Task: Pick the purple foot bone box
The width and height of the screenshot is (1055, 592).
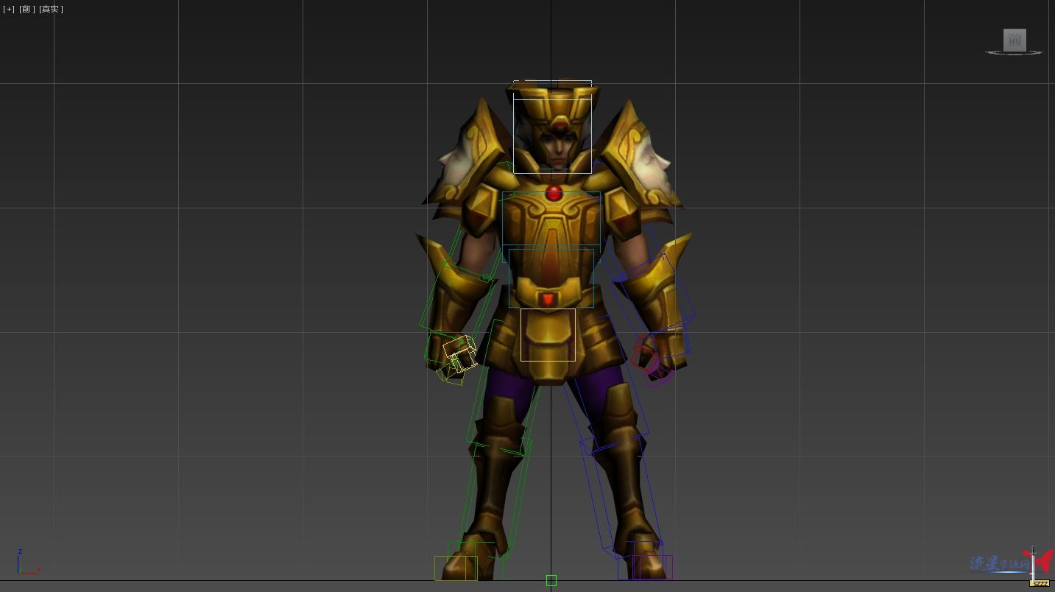Action: click(652, 567)
